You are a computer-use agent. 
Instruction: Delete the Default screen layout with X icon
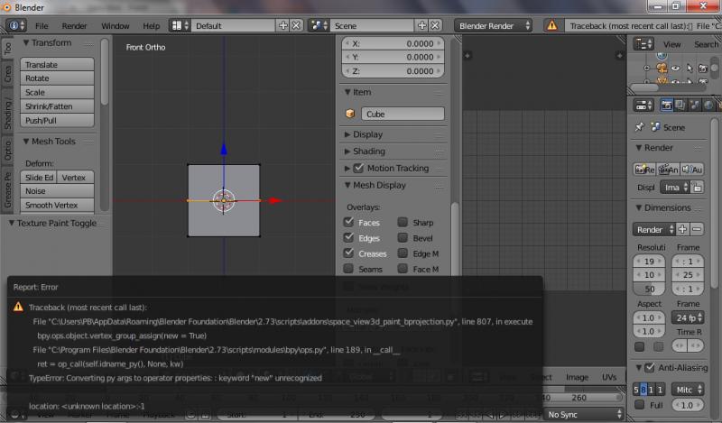(x=297, y=26)
